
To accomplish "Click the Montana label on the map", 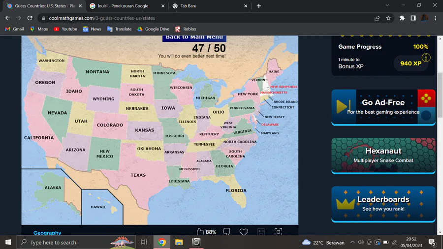I will (97, 72).
